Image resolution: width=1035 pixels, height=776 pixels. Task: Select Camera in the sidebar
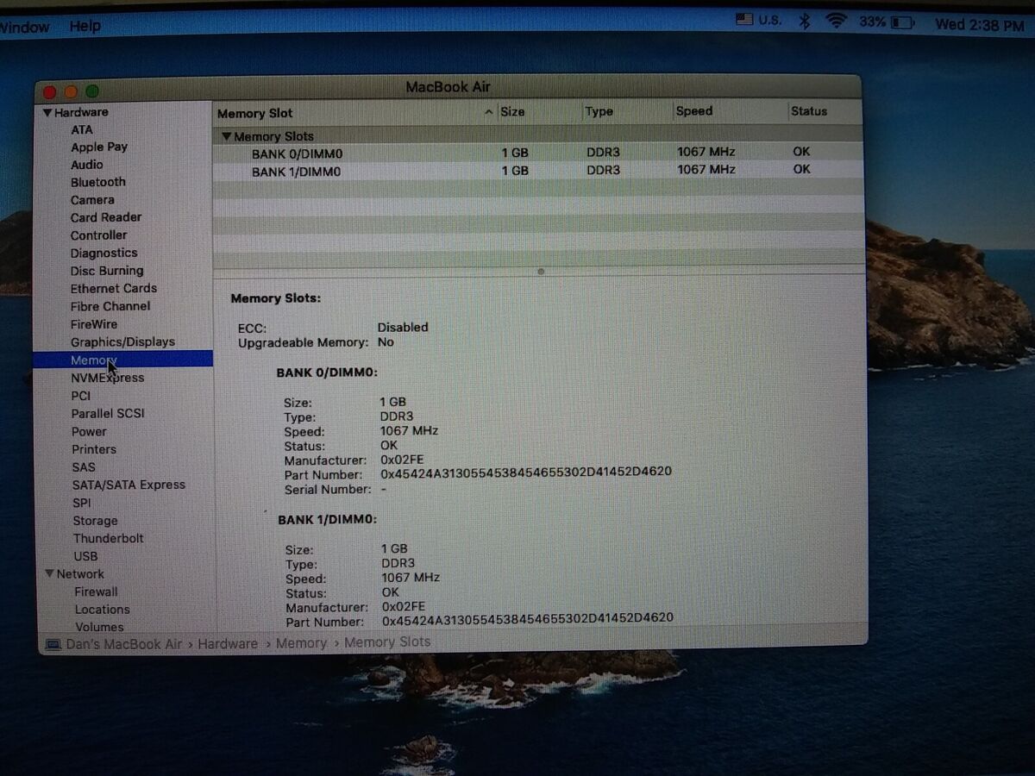(x=92, y=200)
